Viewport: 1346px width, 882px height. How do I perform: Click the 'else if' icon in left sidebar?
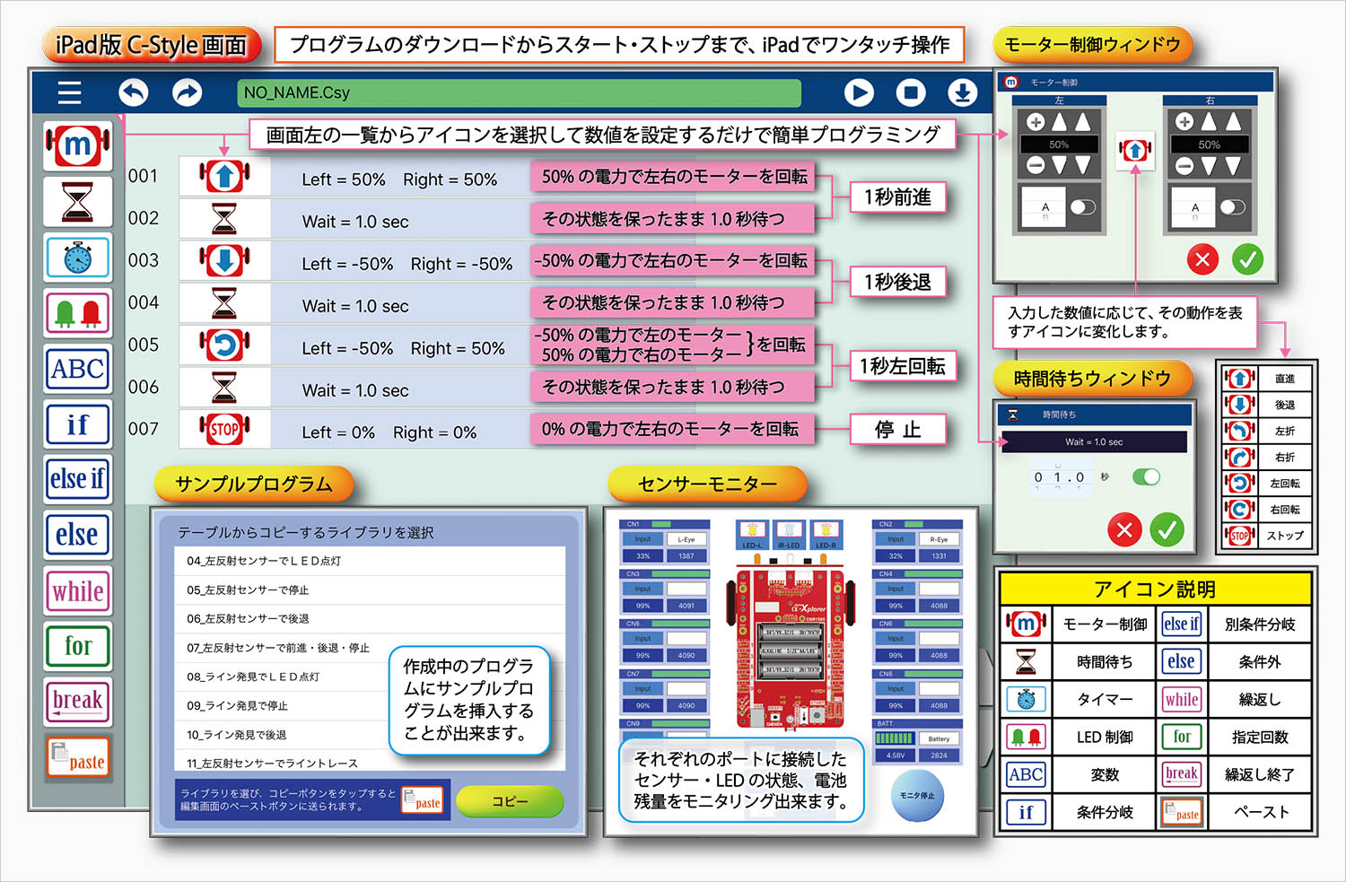(78, 479)
